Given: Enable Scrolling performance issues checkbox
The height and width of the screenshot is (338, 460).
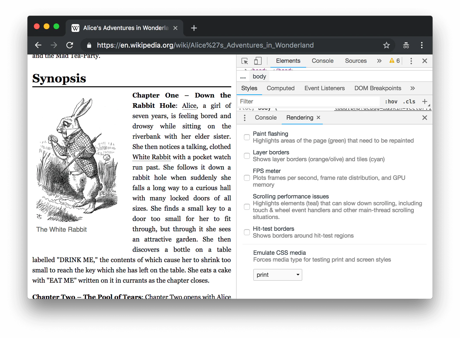Looking at the screenshot, I should pos(247,207).
